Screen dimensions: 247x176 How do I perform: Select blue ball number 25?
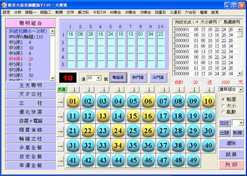[133, 131]
